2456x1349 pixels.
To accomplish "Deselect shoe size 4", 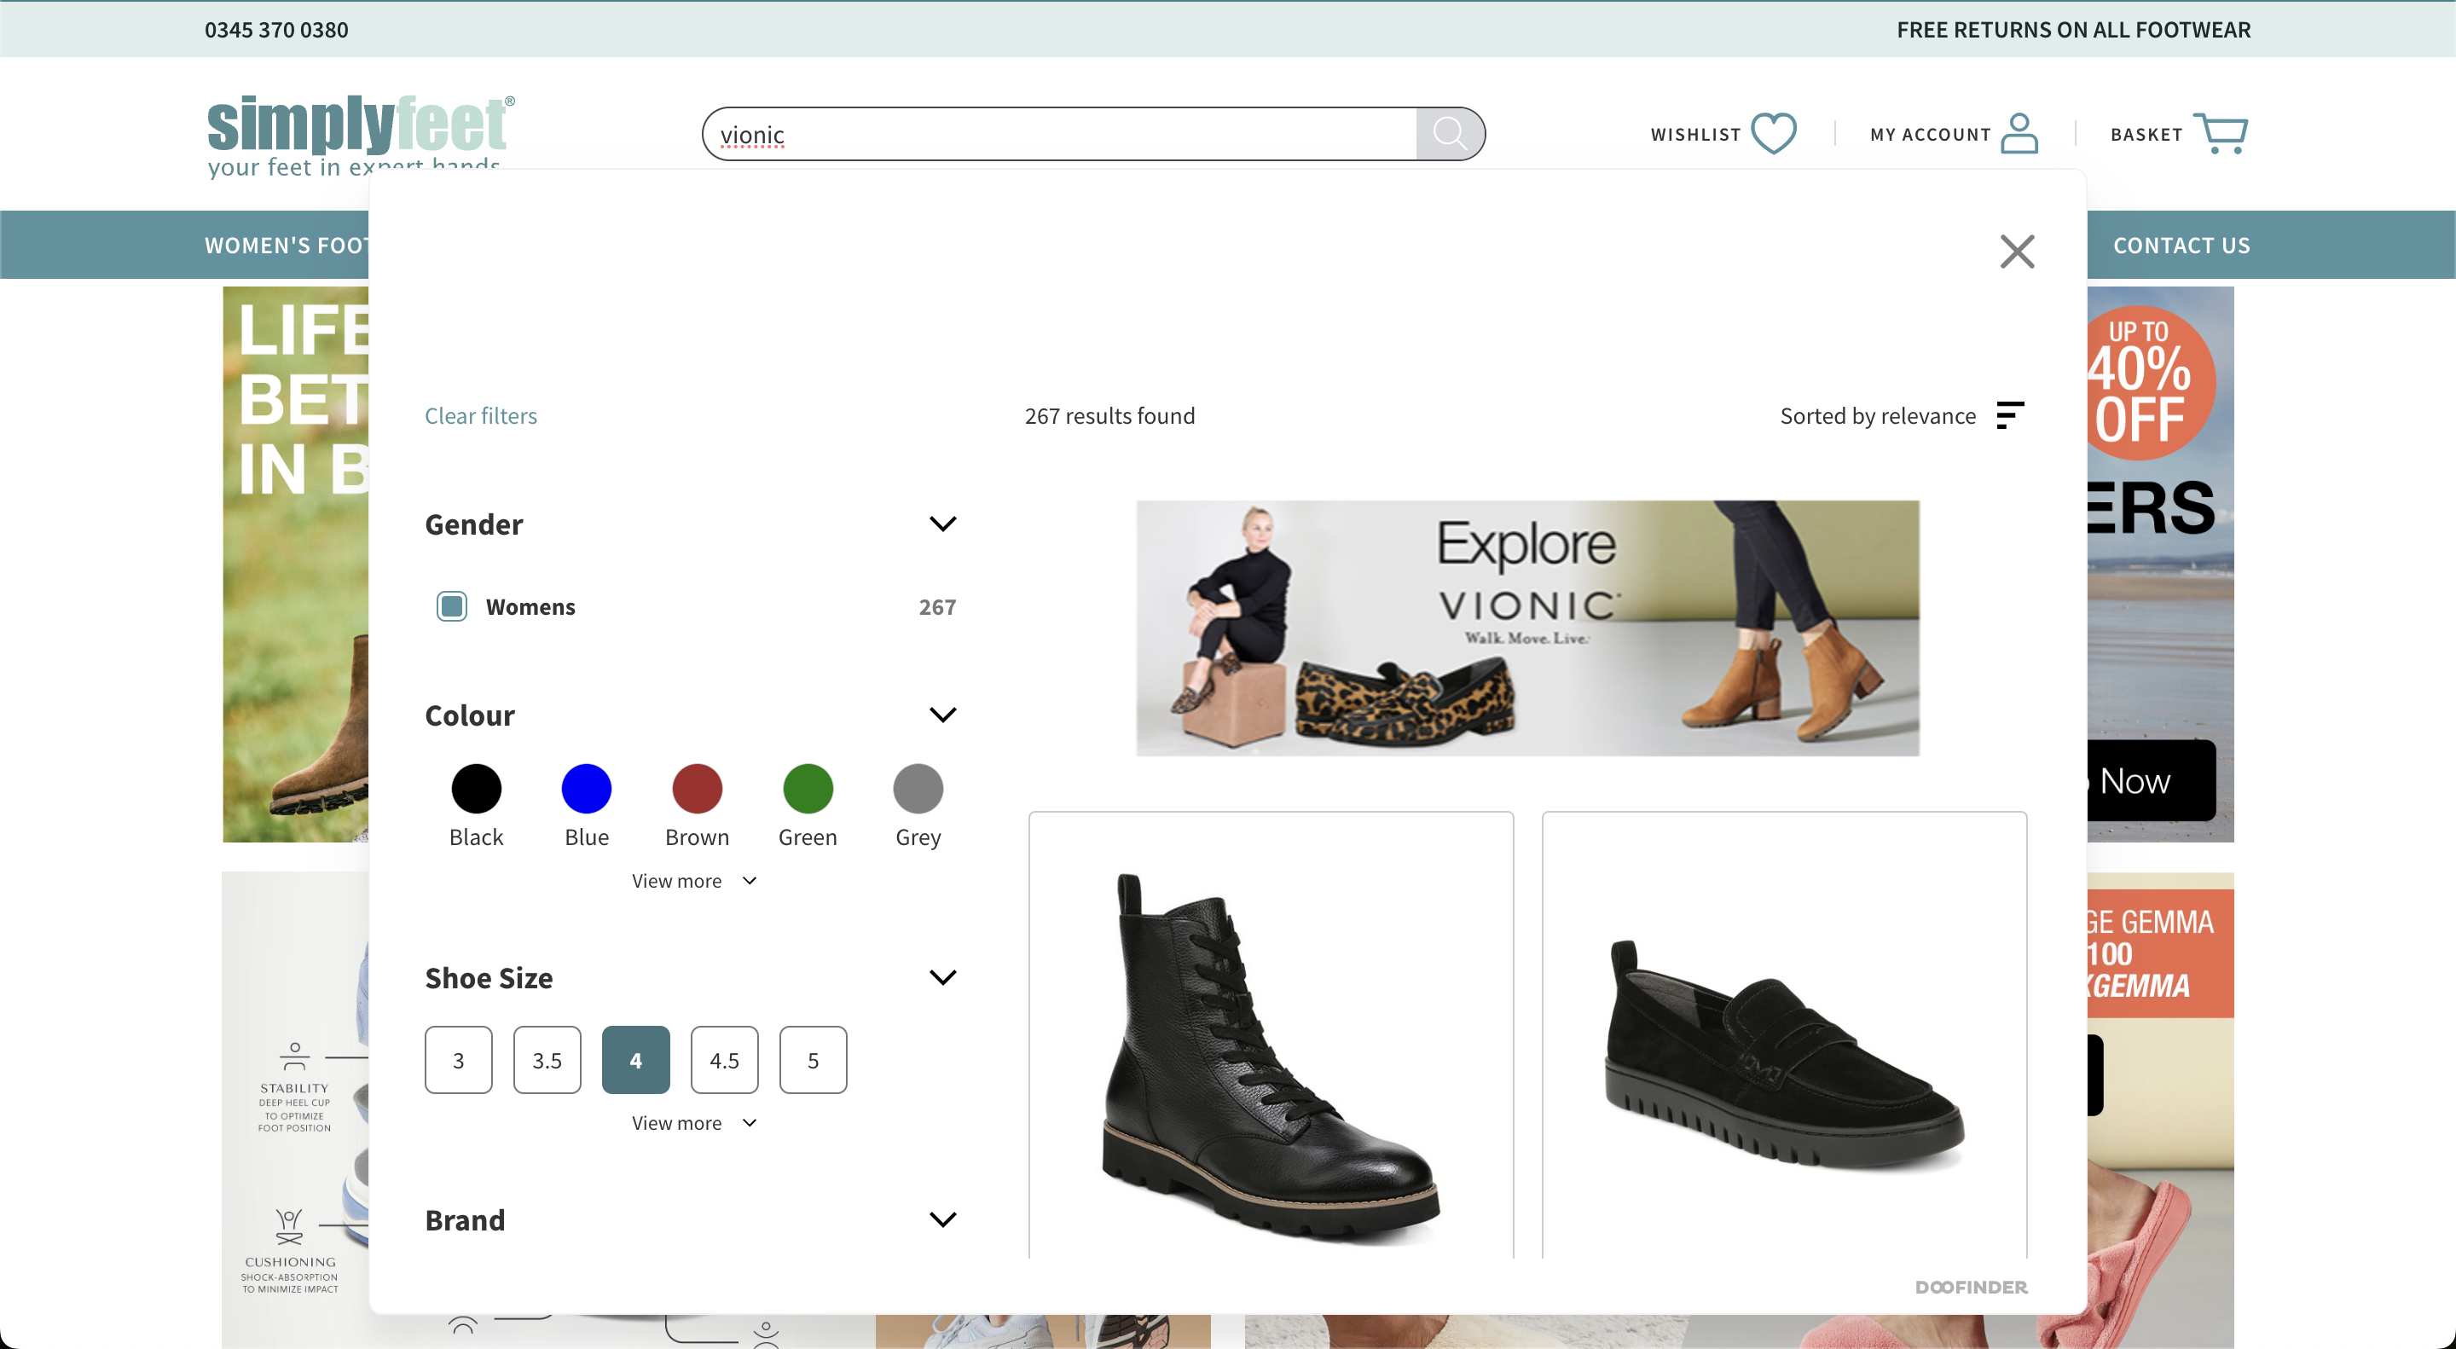I will pos(636,1059).
